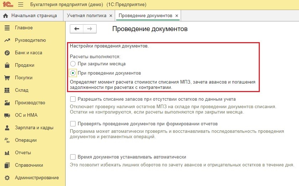
Task: Select the При закрытии месяца radio option
Action: pos(73,64)
